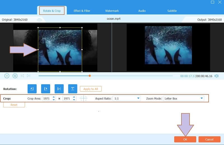This screenshot has height=145, width=224.
Task: Click the right-middle crop handle
Action: (82, 50)
